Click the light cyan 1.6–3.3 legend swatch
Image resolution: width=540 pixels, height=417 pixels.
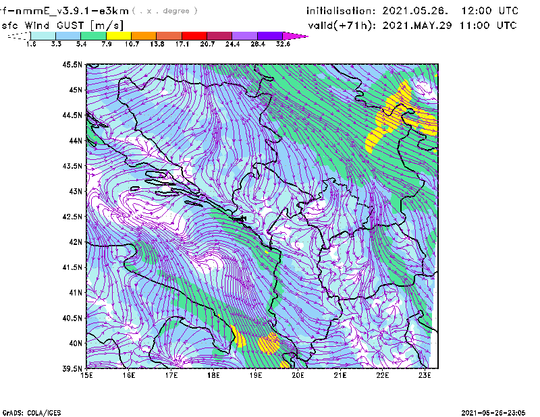pyautogui.click(x=43, y=36)
